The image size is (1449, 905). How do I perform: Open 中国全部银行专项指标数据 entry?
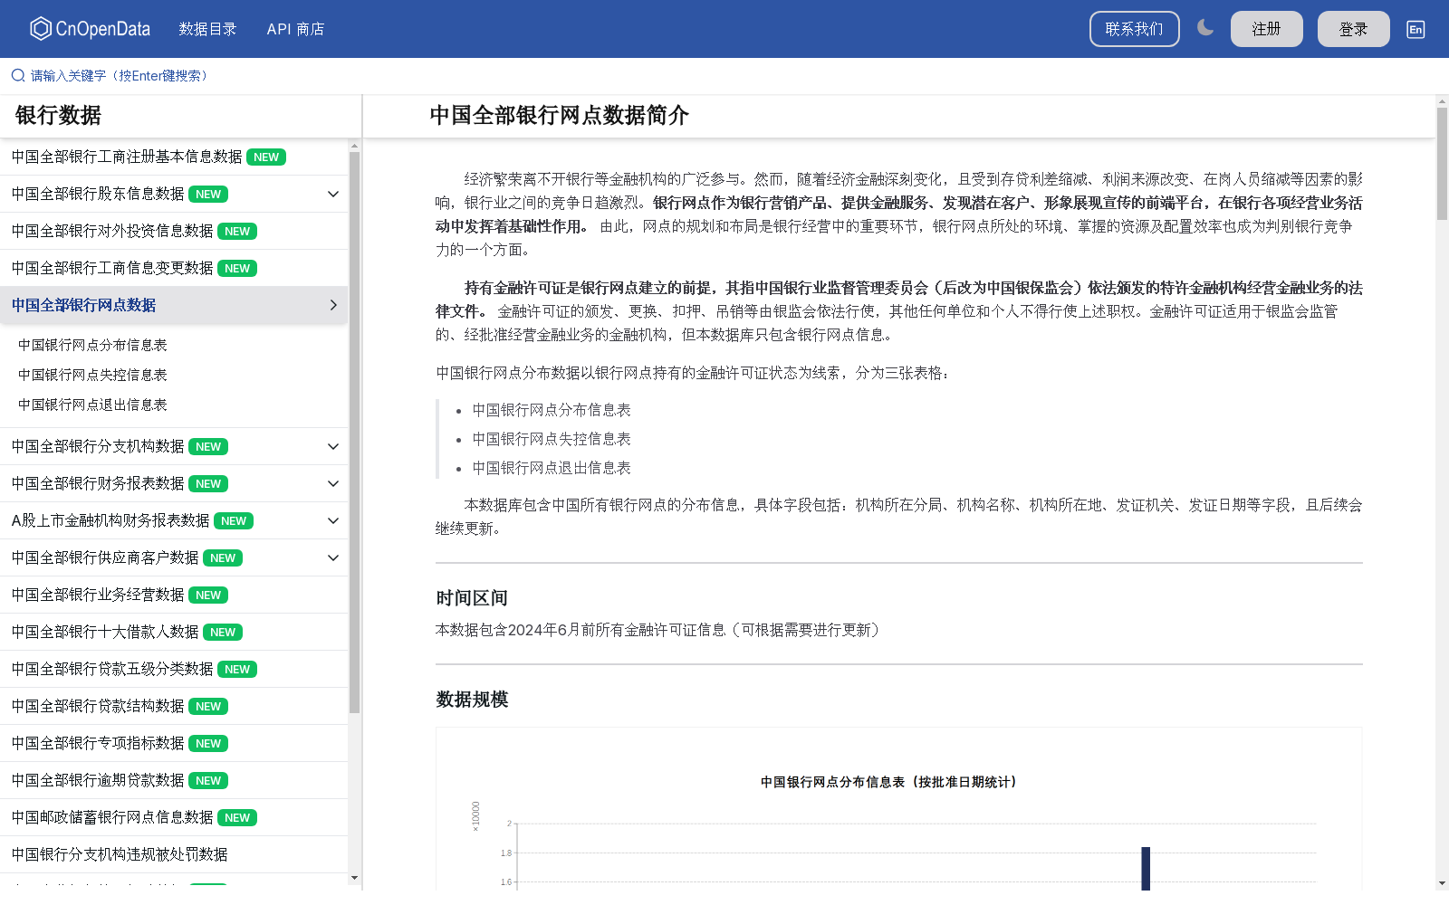[98, 743]
